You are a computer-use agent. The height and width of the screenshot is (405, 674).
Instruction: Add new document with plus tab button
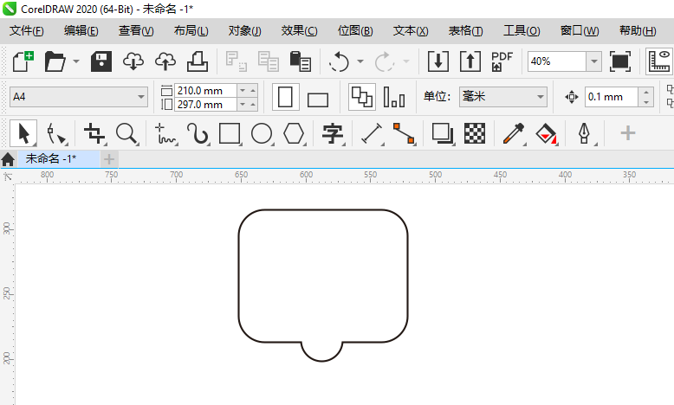(x=109, y=159)
